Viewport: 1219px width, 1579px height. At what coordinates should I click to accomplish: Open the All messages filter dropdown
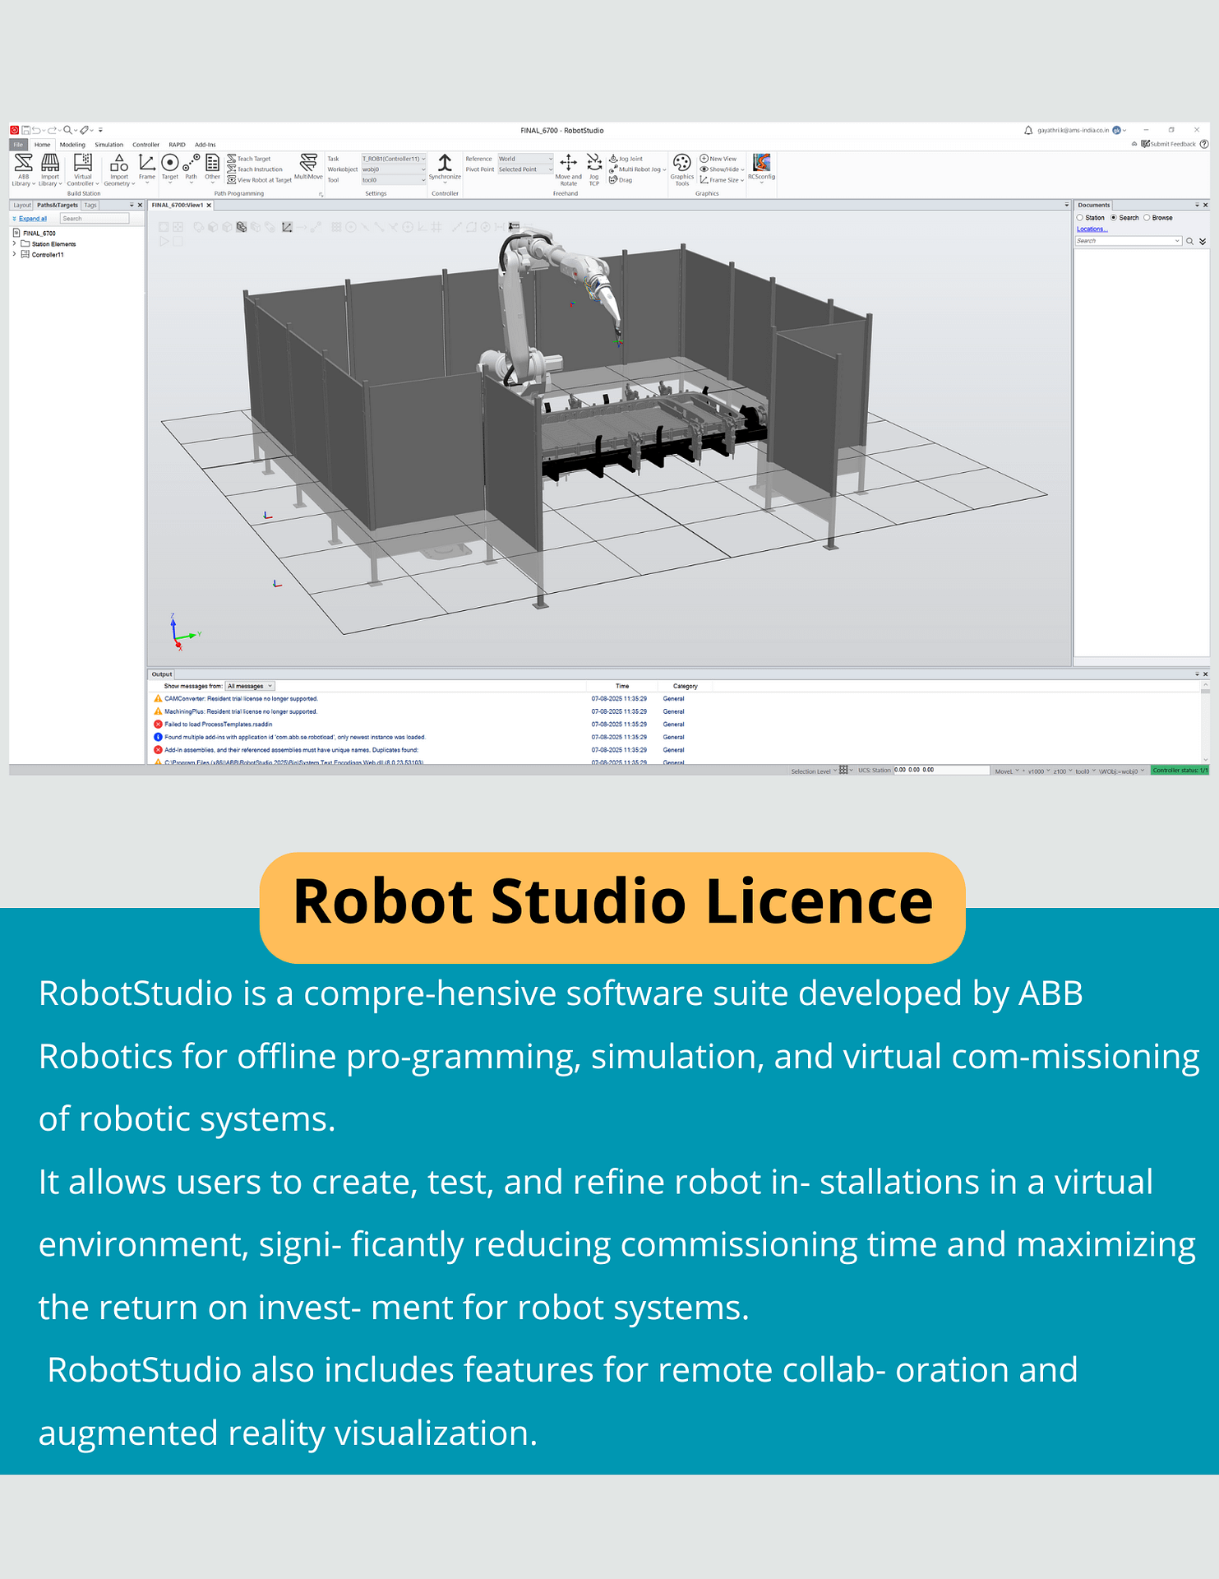coord(250,686)
